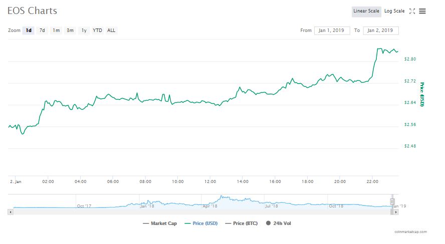445x244 pixels.
Task: Click the $2.80 axis label
Action: pos(410,59)
